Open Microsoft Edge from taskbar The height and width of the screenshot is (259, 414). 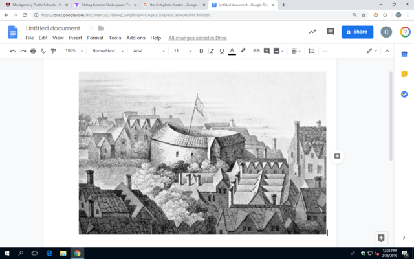pos(49,253)
